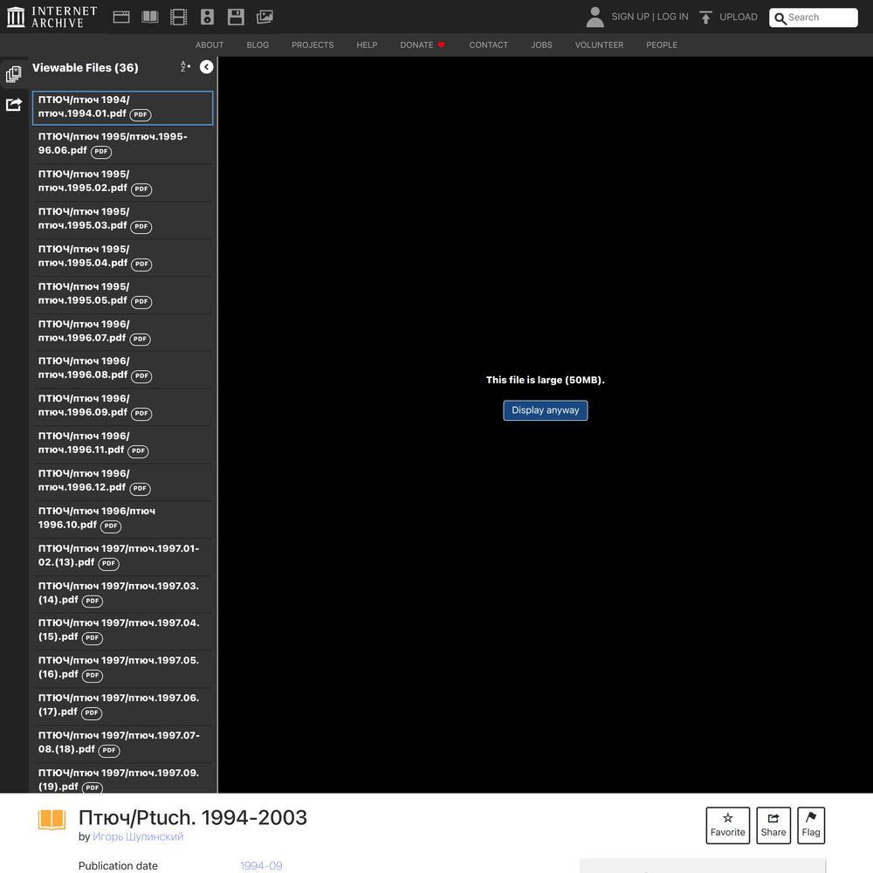Open the PROJECTS menu item

point(313,45)
